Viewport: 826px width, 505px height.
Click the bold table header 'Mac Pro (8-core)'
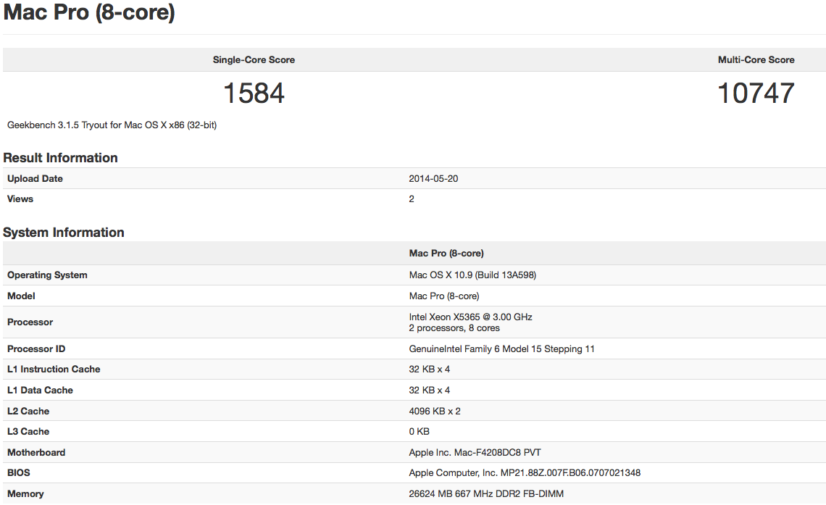coord(446,254)
